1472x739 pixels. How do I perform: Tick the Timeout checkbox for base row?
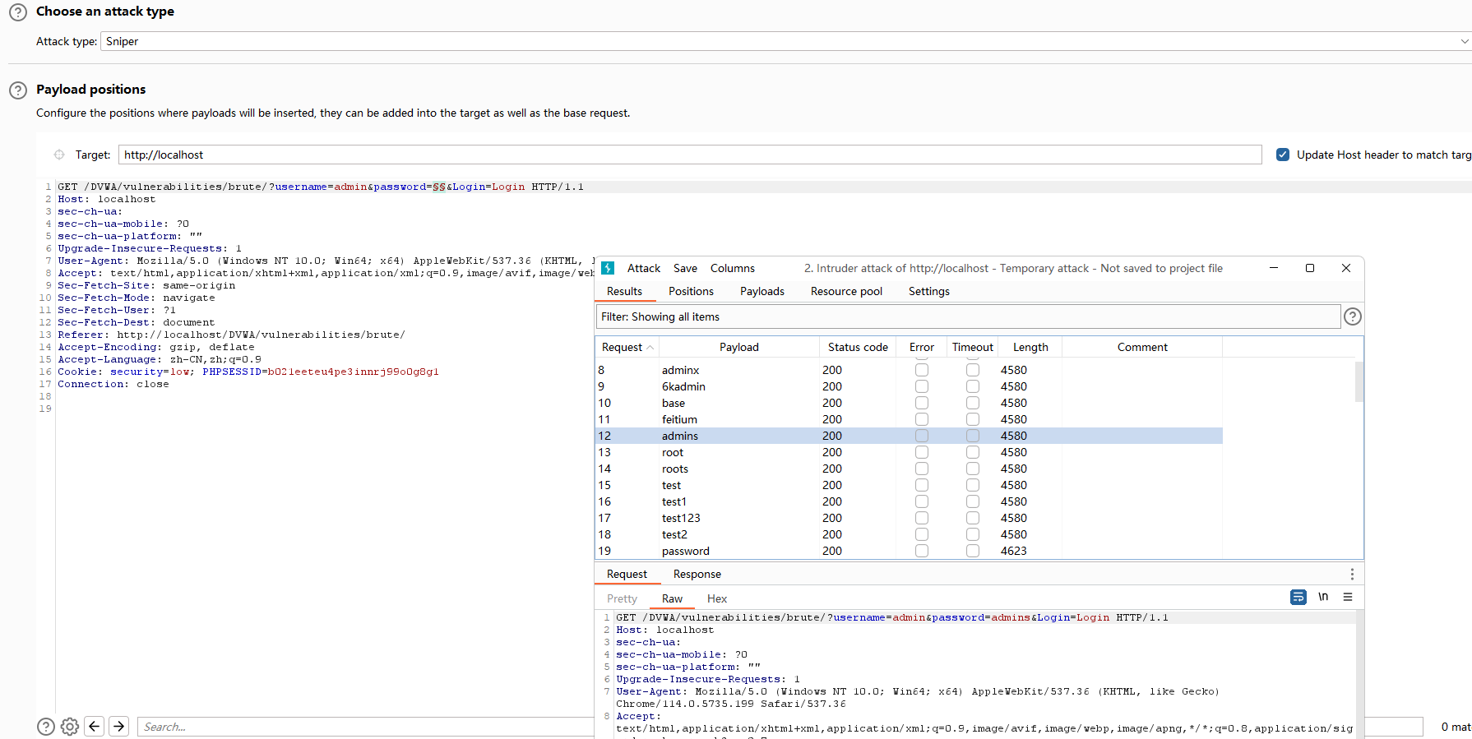coord(973,403)
